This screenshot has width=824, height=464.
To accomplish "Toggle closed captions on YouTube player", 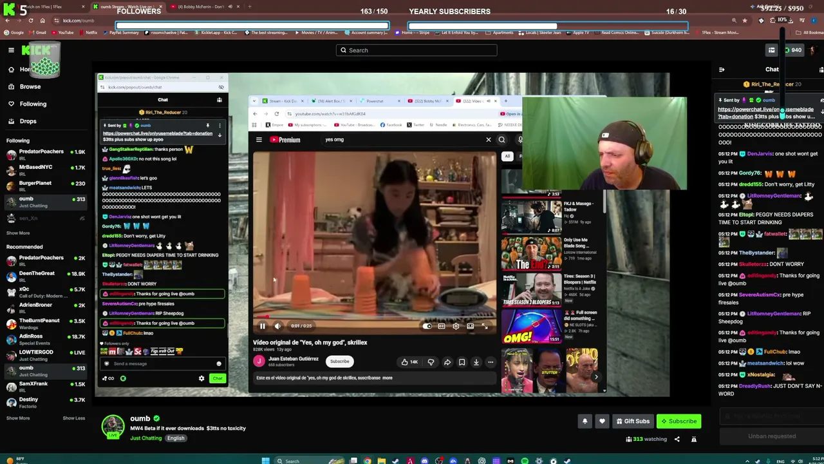I will click(x=442, y=326).
